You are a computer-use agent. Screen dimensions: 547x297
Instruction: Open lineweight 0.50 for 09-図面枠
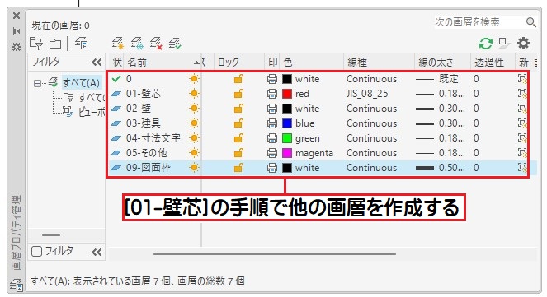pos(441,168)
